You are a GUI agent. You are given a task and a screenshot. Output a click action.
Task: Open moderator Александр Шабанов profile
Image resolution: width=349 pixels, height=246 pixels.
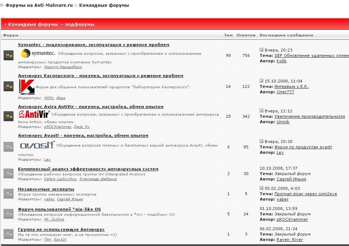tap(98, 179)
